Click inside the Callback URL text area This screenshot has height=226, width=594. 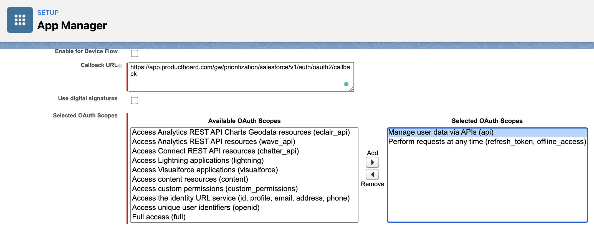241,77
